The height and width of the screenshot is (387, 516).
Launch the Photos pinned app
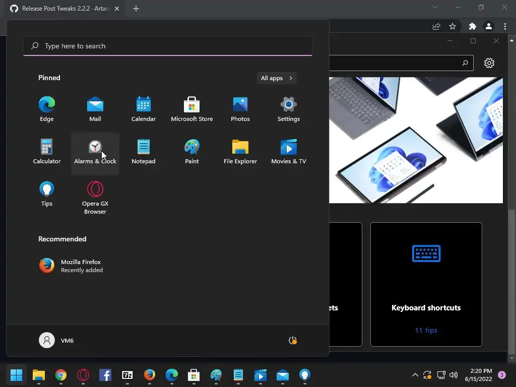coord(240,109)
